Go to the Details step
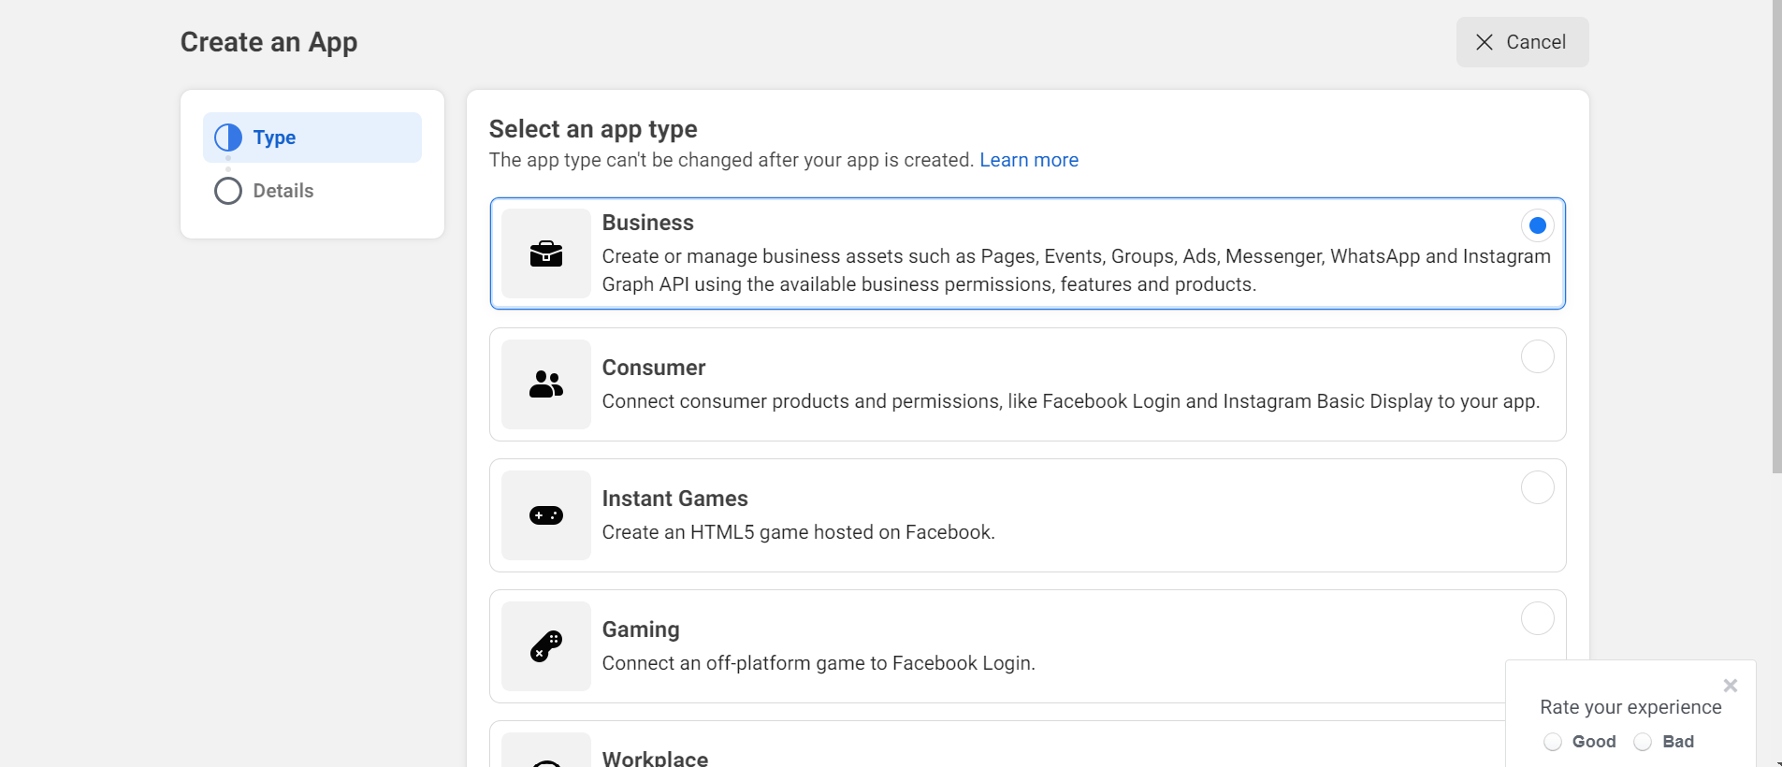This screenshot has width=1782, height=767. tap(312, 191)
